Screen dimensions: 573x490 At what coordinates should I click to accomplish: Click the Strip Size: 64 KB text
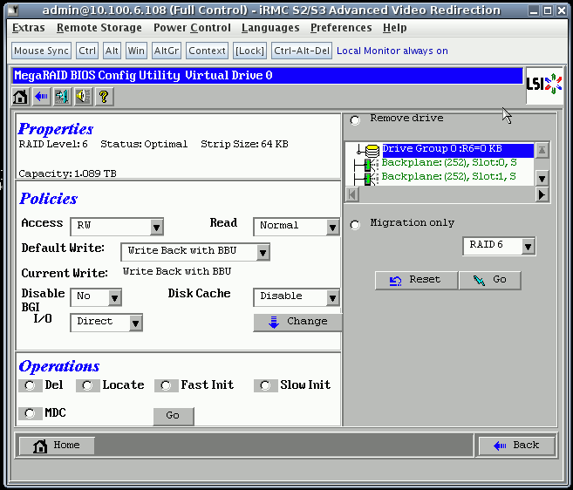point(244,145)
